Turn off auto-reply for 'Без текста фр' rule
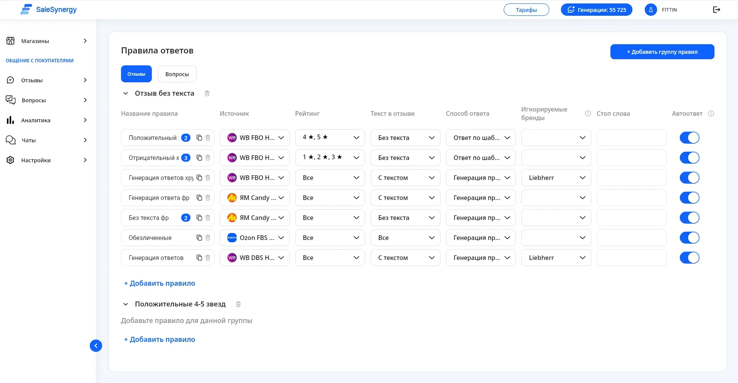Screen dimensions: 738x383 (689, 218)
